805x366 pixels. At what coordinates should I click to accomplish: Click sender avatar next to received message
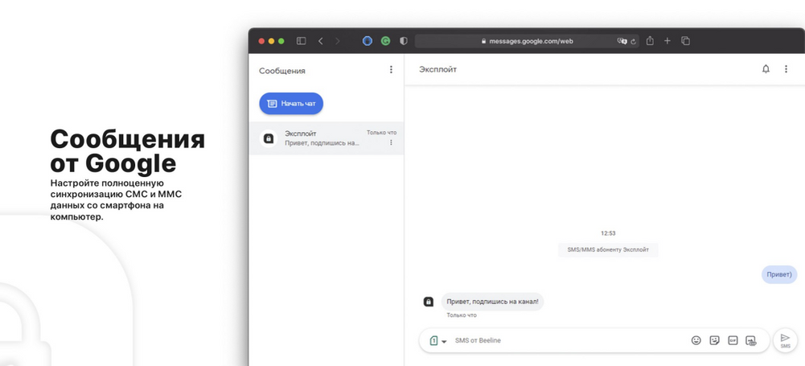point(428,302)
